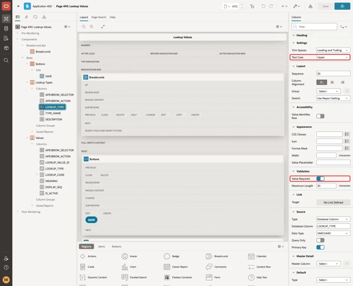Screen dimensions: 353x286
Task: Open the DE user avatar menu
Action: coord(6,280)
